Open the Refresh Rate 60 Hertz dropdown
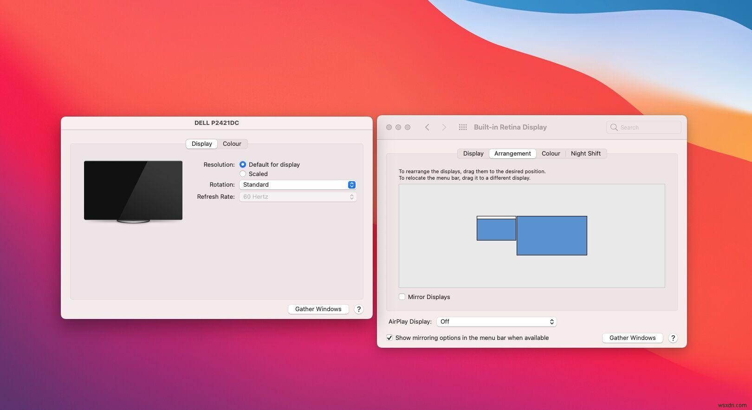The image size is (752, 410). pyautogui.click(x=298, y=197)
